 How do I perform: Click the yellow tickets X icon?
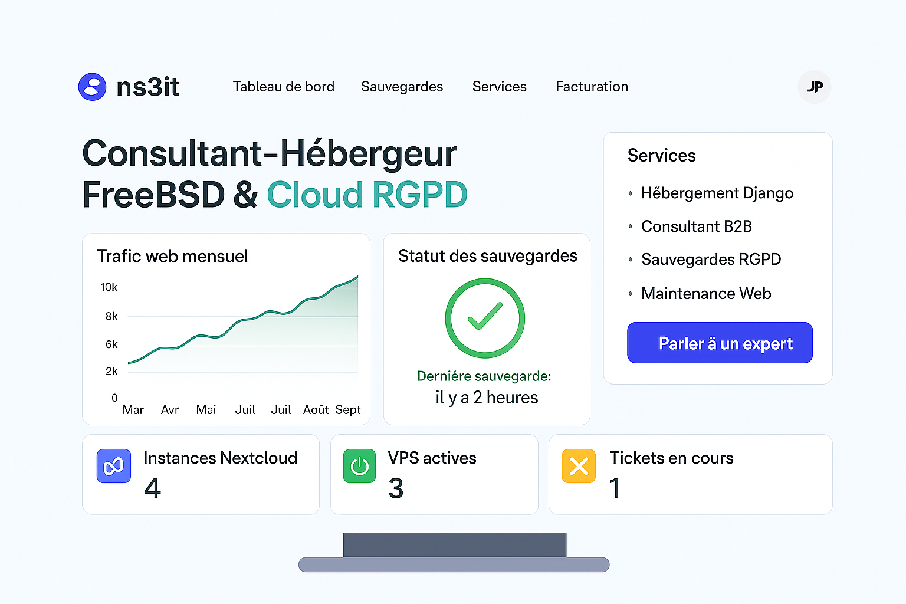(579, 466)
